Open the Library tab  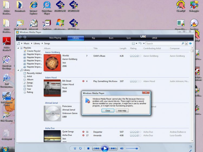tap(76, 38)
